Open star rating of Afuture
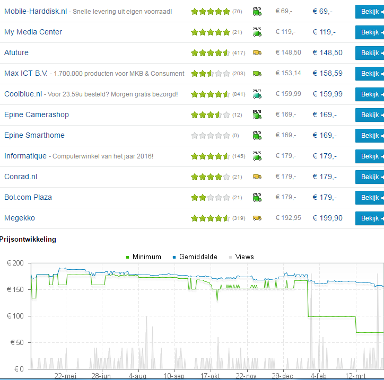The width and height of the screenshot is (384, 380). (211, 53)
